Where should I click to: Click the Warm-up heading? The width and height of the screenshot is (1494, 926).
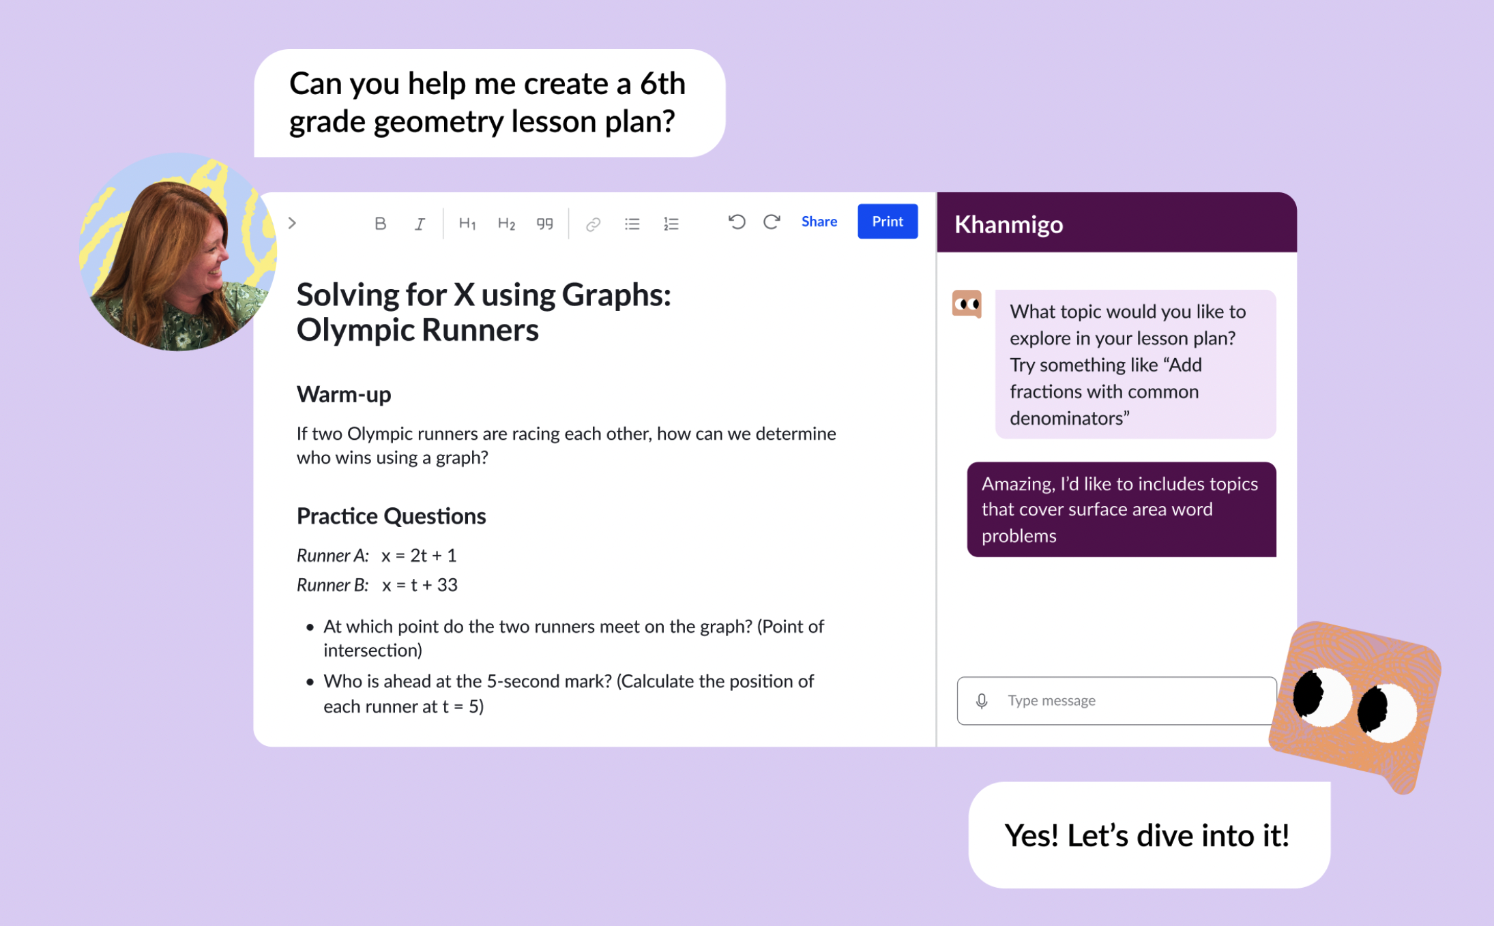344,394
